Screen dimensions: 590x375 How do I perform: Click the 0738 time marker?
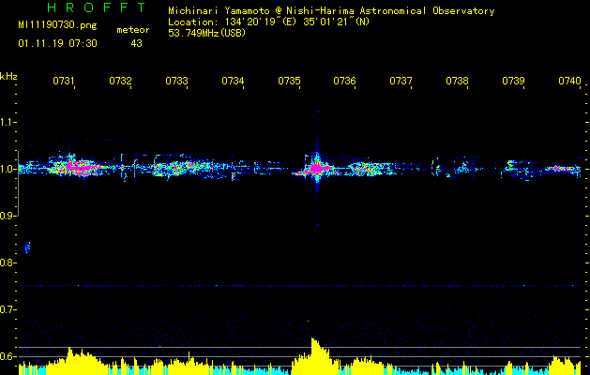457,81
